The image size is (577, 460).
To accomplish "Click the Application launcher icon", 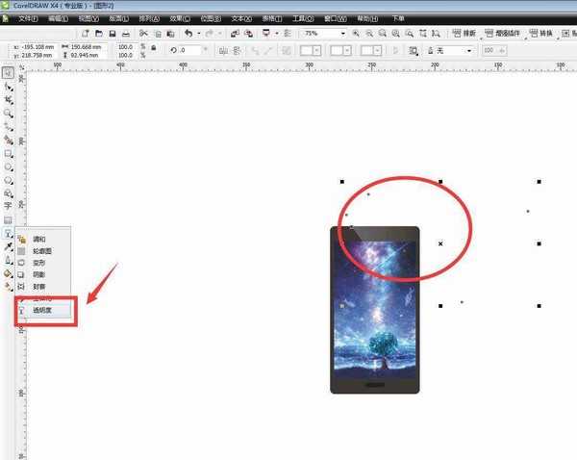I will pyautogui.click(x=266, y=34).
